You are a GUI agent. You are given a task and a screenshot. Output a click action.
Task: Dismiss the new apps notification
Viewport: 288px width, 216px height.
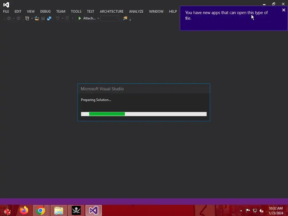(x=283, y=10)
